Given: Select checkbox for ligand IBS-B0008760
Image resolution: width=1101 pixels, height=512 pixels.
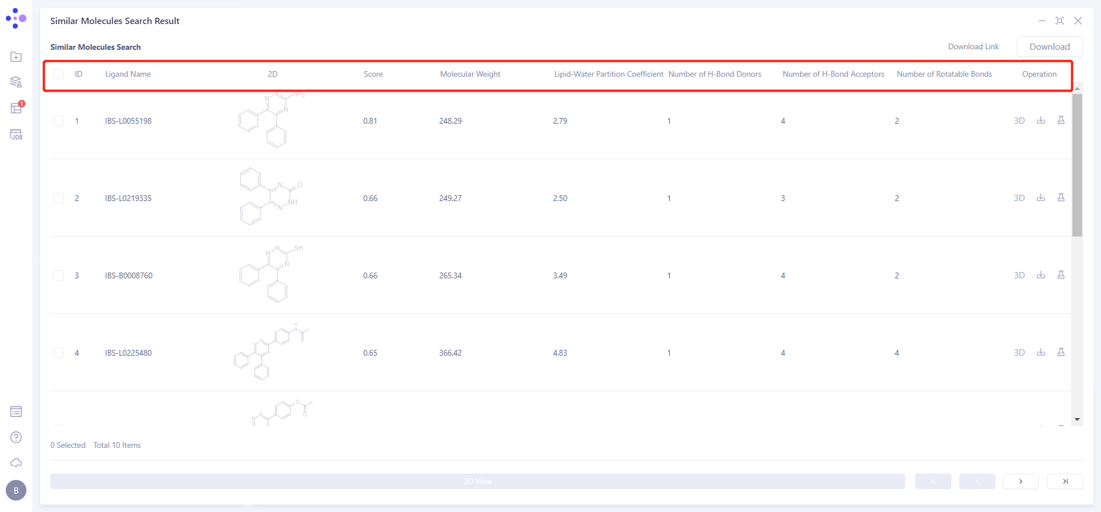Looking at the screenshot, I should 58,275.
